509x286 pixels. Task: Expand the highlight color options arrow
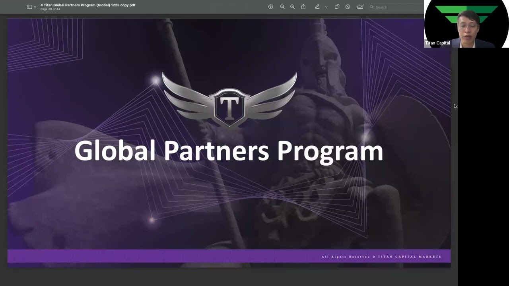click(326, 7)
